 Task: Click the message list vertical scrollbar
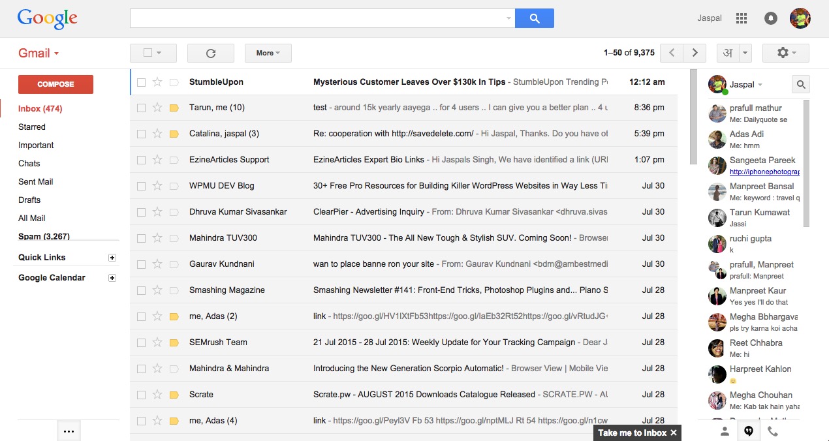coord(693,117)
